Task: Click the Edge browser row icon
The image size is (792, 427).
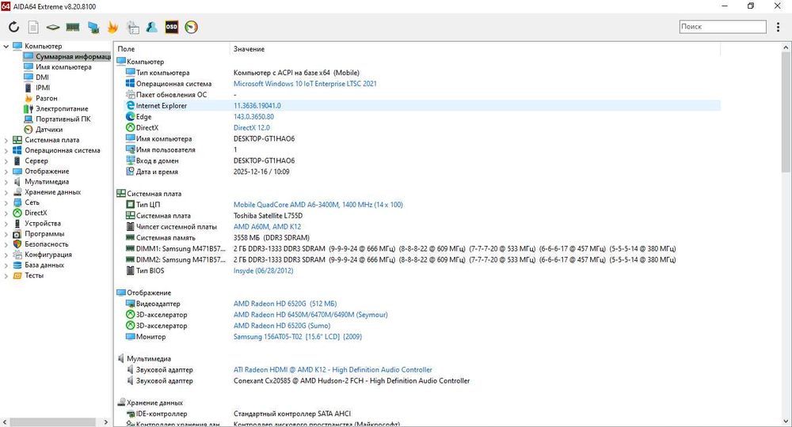Action: coord(131,116)
